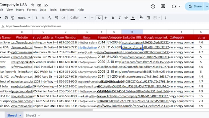Decrease decimal places
This screenshot has height=118, width=209.
click(x=49, y=18)
